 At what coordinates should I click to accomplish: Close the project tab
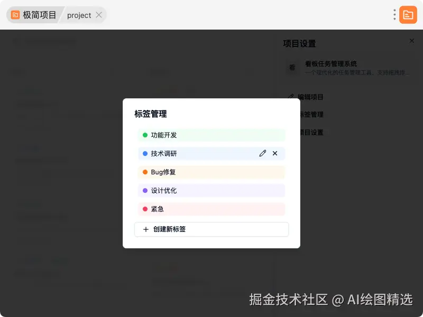tap(98, 15)
